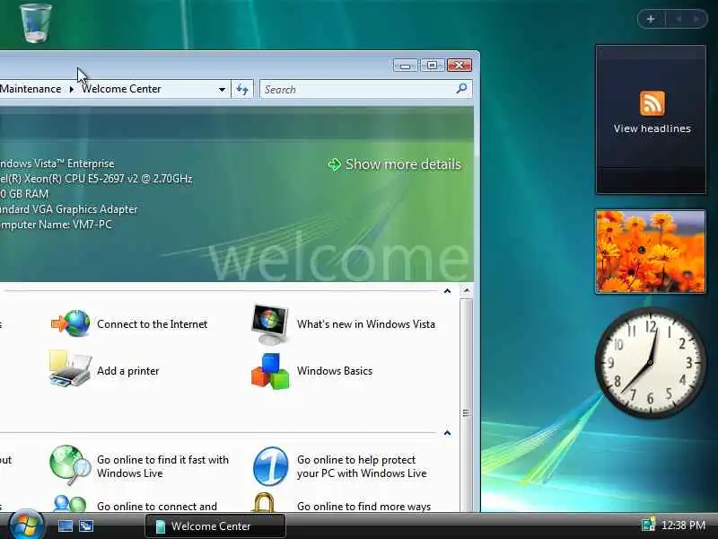Click the Add a printer icon
Screen dimensions: 718x539
click(x=70, y=368)
